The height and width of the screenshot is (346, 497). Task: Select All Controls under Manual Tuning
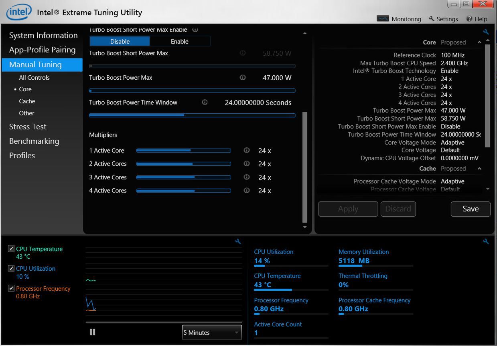[x=34, y=78]
